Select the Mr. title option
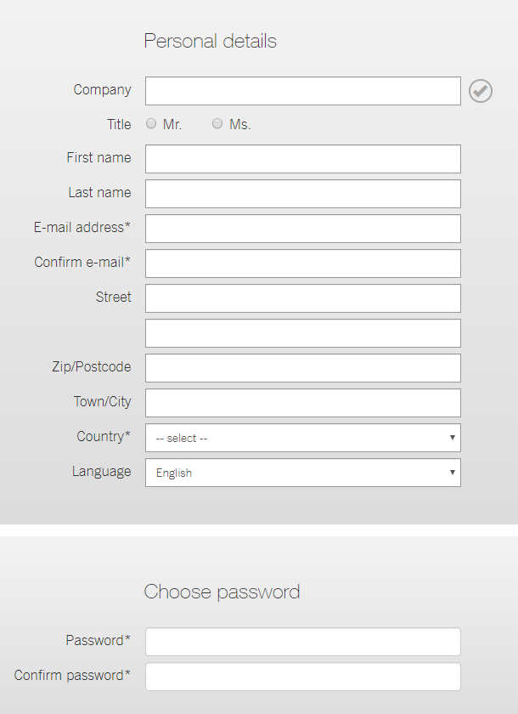518x714 pixels. coord(151,124)
